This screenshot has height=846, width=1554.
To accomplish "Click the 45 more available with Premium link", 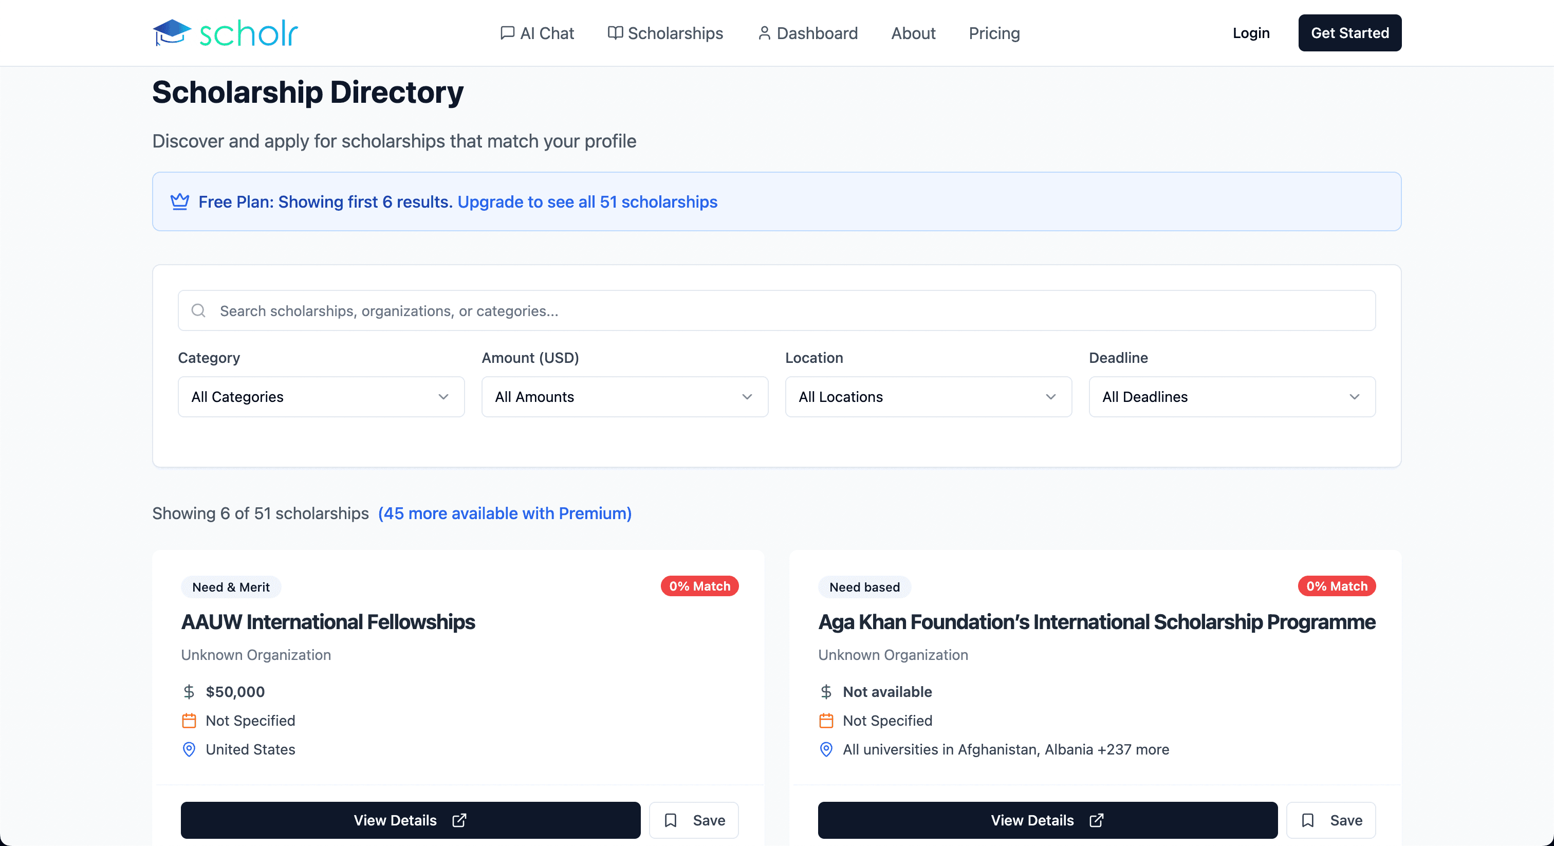I will coord(504,513).
